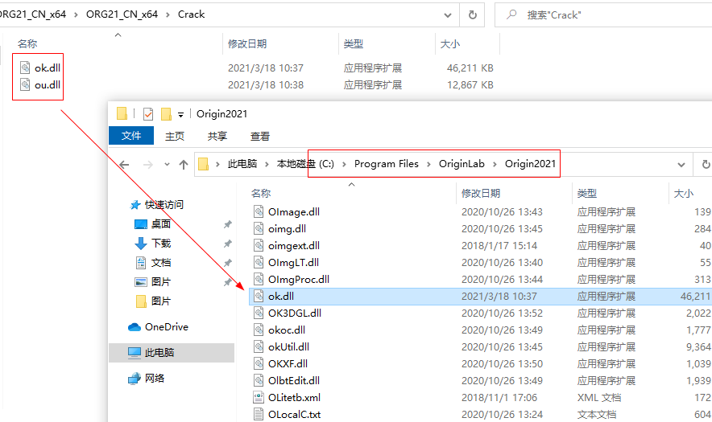Open the 共享 ribbon tab
712x422 pixels.
(x=217, y=136)
